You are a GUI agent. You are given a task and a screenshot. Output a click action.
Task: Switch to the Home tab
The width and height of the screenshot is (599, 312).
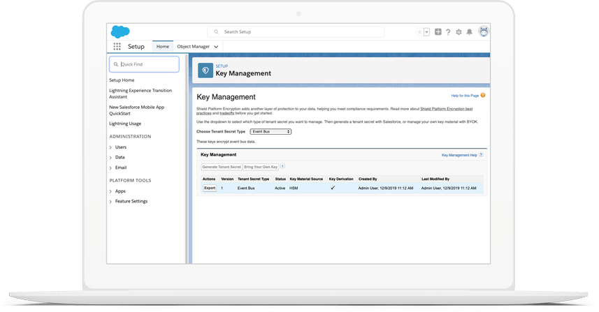(x=163, y=47)
